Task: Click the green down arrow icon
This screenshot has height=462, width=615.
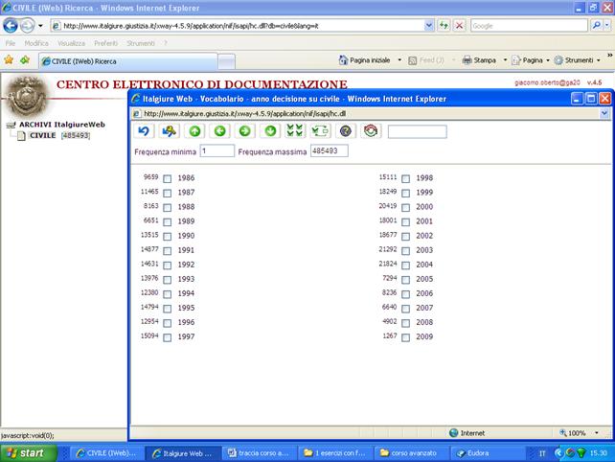Action: 270,131
